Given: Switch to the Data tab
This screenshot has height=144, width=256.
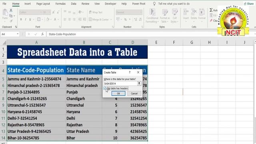Looking at the screenshot, I should (74, 4).
